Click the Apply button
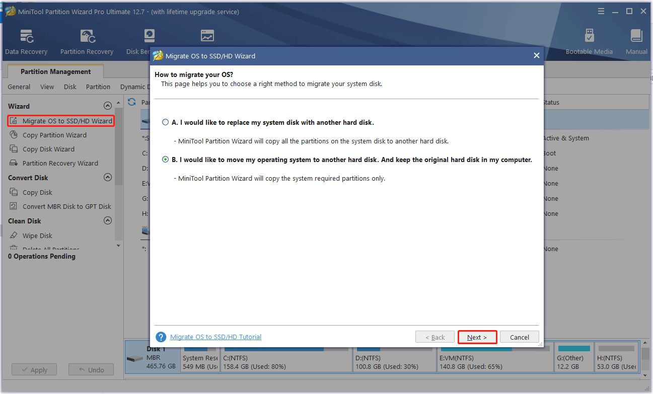Screen dimensions: 653x394 click(x=34, y=370)
